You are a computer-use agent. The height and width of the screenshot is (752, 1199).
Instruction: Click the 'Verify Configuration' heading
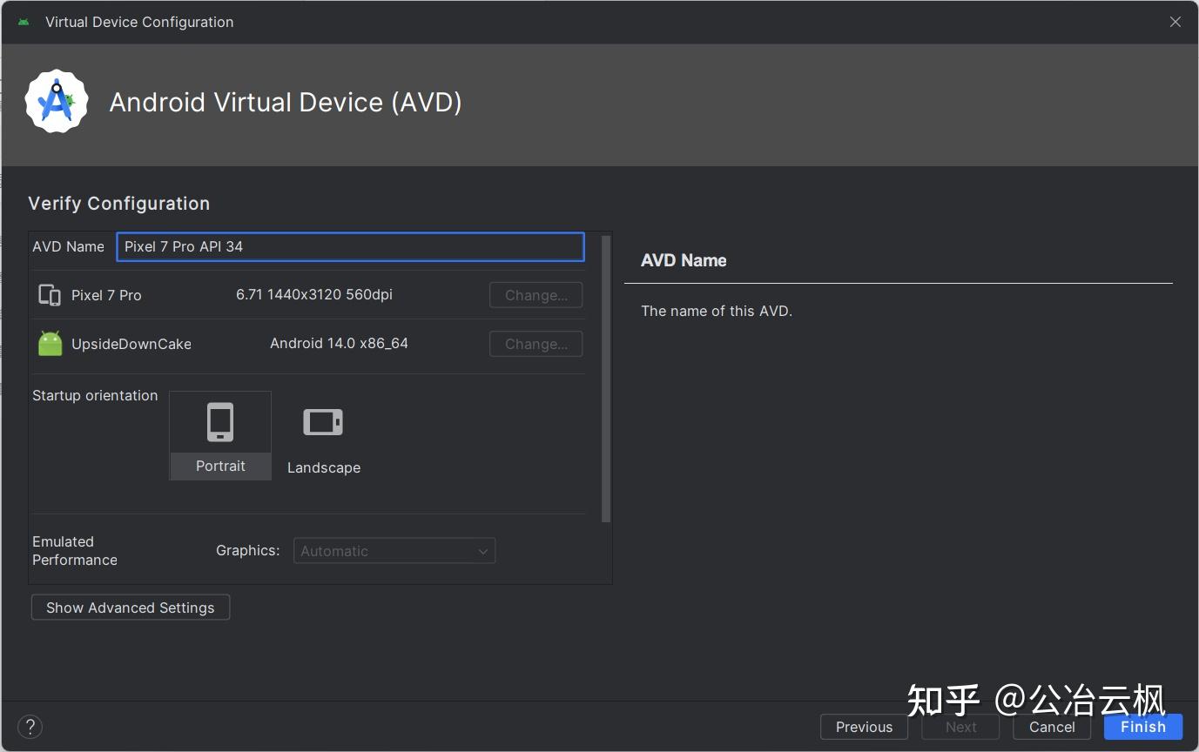tap(119, 204)
